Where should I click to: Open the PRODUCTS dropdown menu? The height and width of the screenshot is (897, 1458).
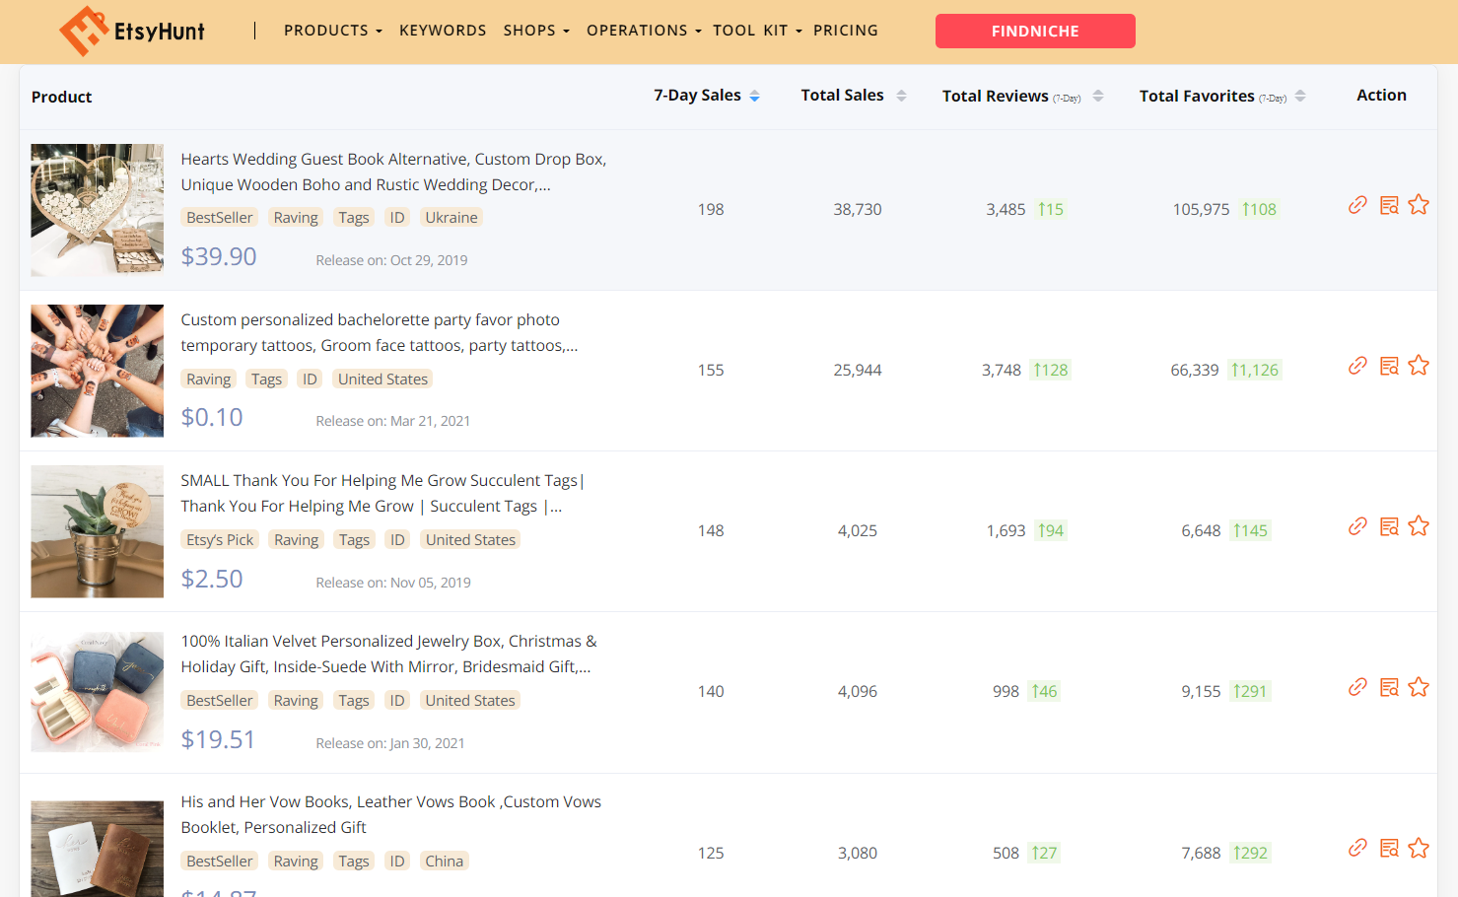click(x=332, y=31)
